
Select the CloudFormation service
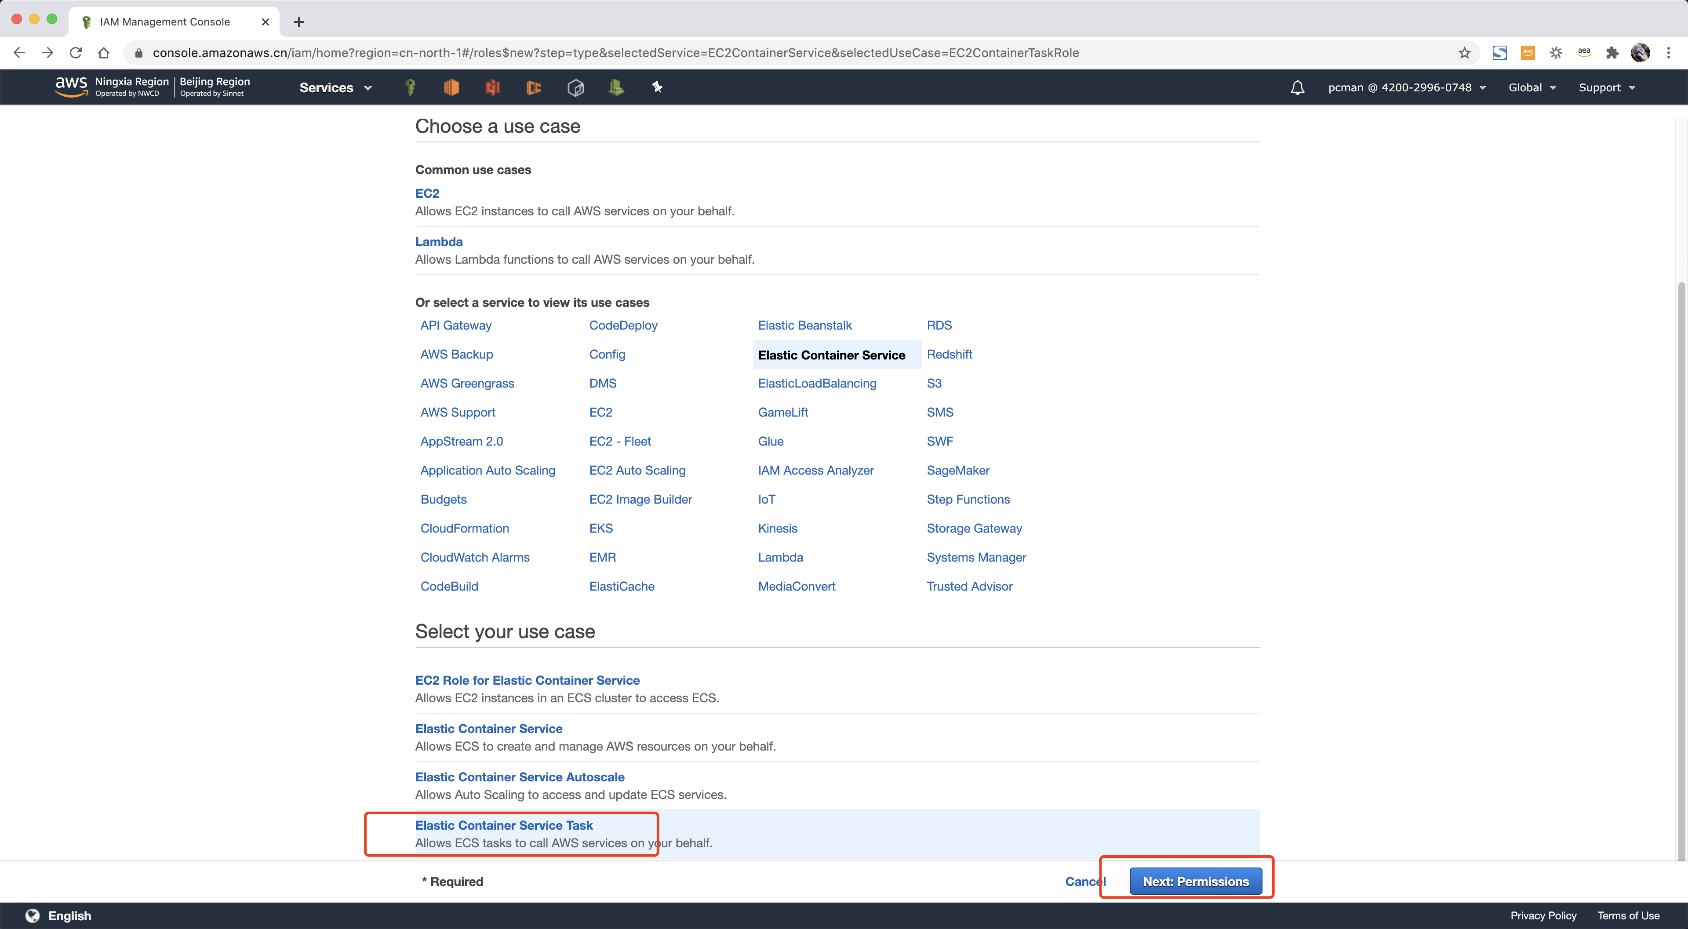(465, 529)
